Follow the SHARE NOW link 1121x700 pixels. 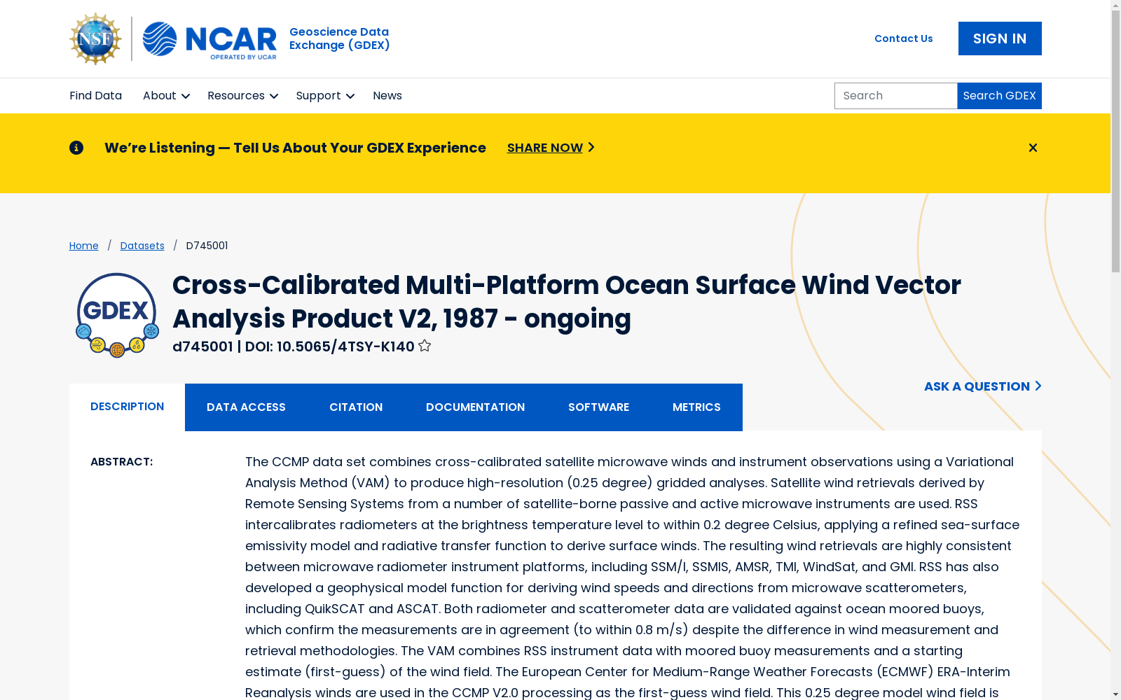551,148
